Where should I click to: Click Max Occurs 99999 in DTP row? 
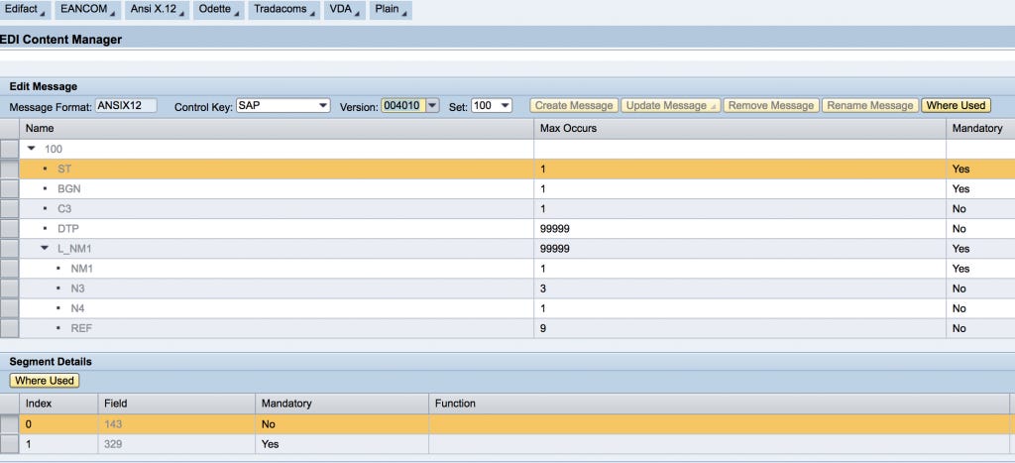(555, 229)
